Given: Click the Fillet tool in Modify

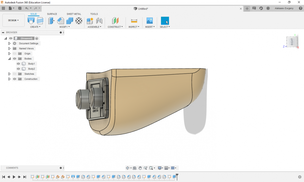Looking at the screenshot, I should [x=61, y=21].
